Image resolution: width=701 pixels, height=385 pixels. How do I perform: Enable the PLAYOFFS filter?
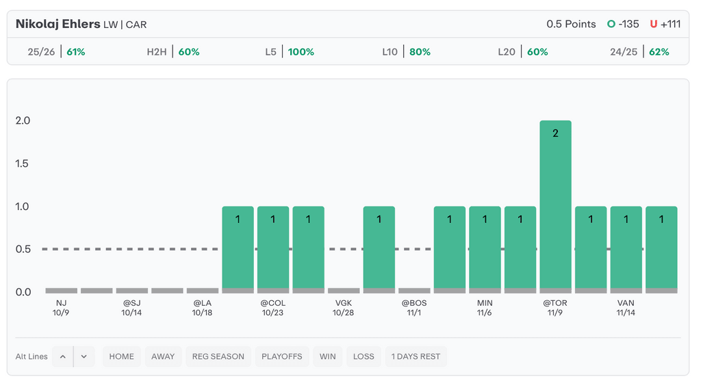click(281, 356)
